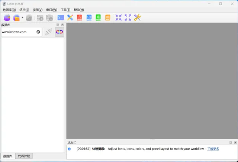Follow the 了解更多 link
238x162 pixels.
[x=213, y=149]
